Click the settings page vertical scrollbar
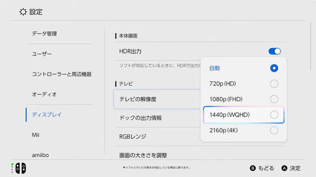Image resolution: width=316 pixels, height=177 pixels. pos(310,47)
